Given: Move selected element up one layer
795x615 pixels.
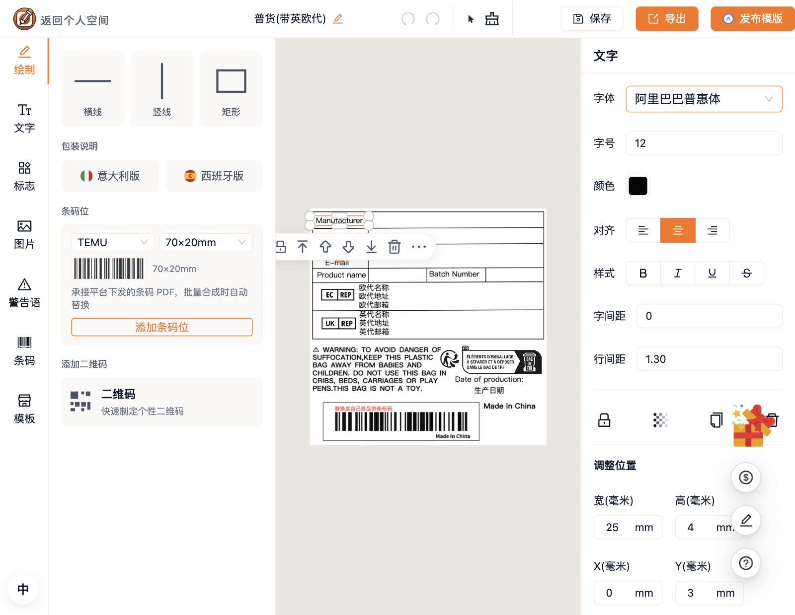Looking at the screenshot, I should (x=325, y=247).
